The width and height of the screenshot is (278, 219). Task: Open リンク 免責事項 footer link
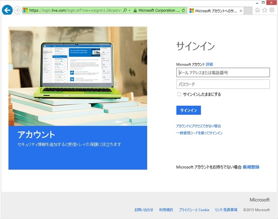point(226,210)
